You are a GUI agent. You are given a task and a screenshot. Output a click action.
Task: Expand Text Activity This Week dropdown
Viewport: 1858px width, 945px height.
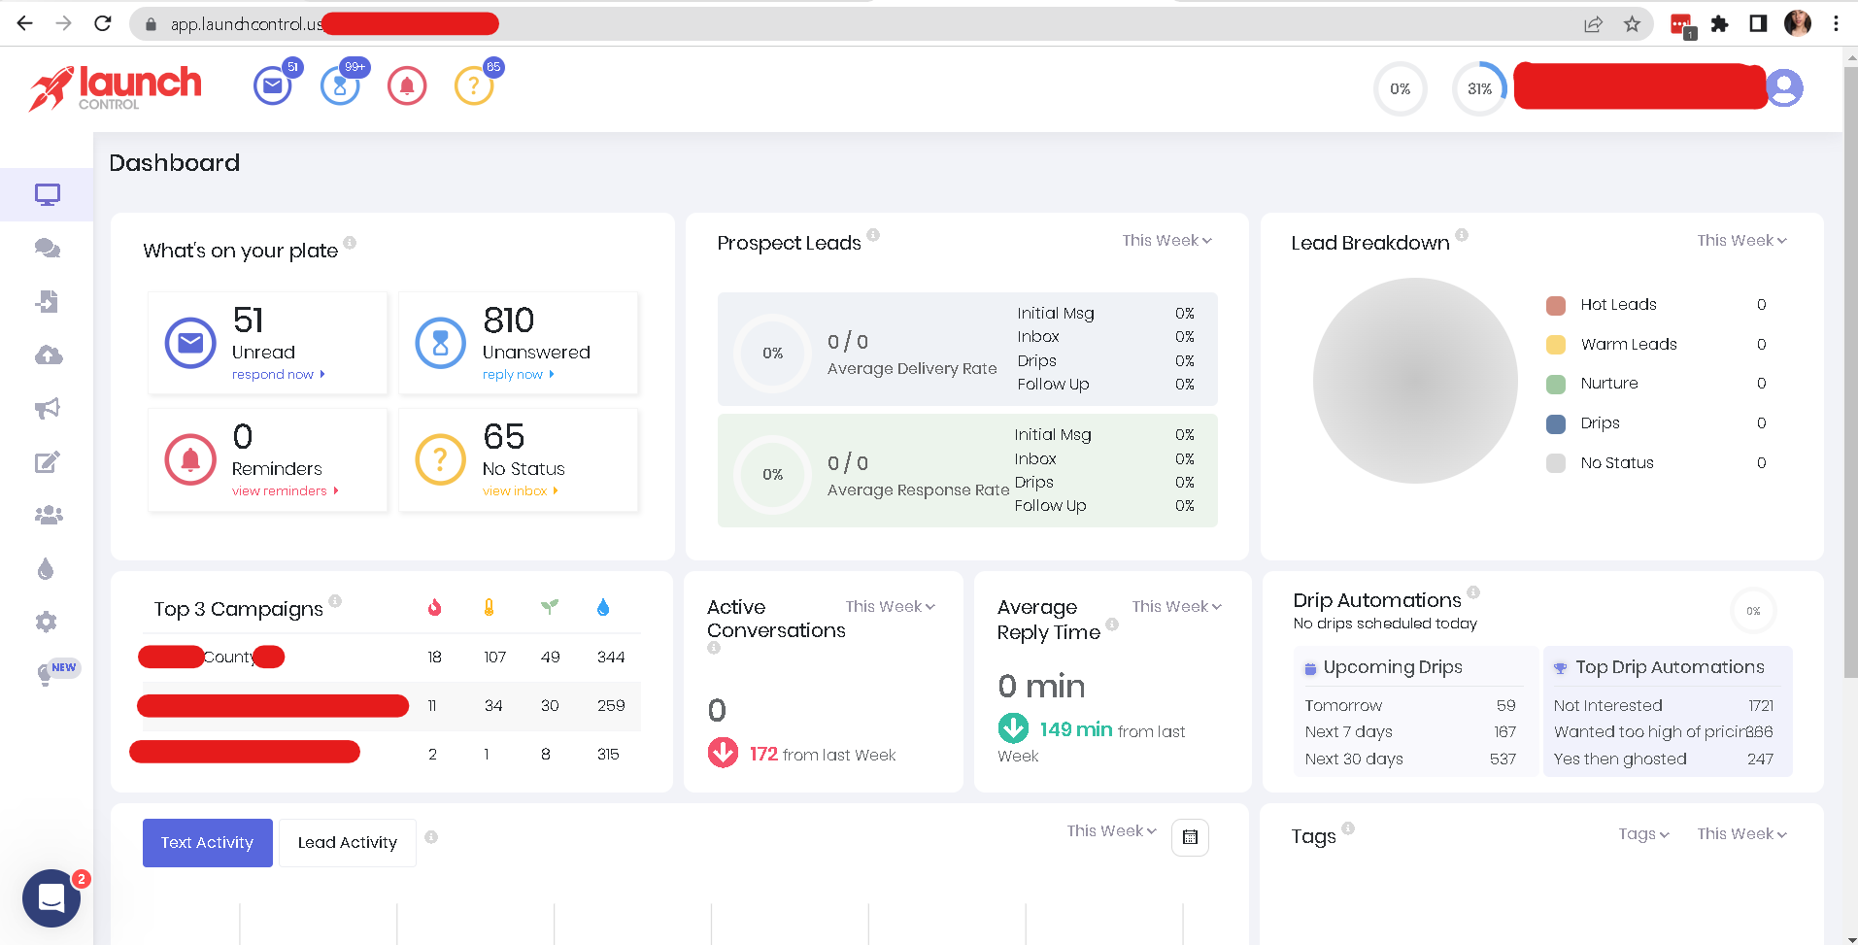click(x=1112, y=831)
